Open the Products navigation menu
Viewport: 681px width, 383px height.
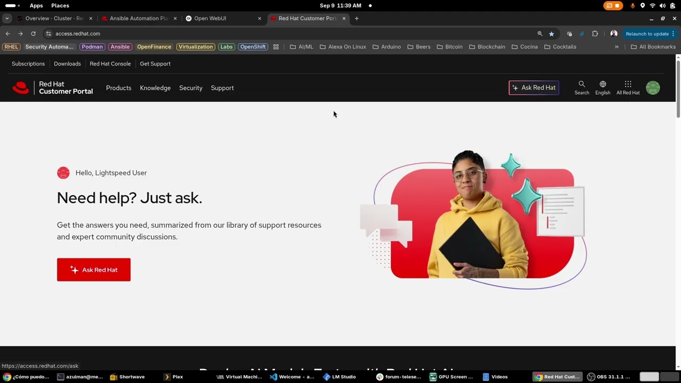click(119, 88)
